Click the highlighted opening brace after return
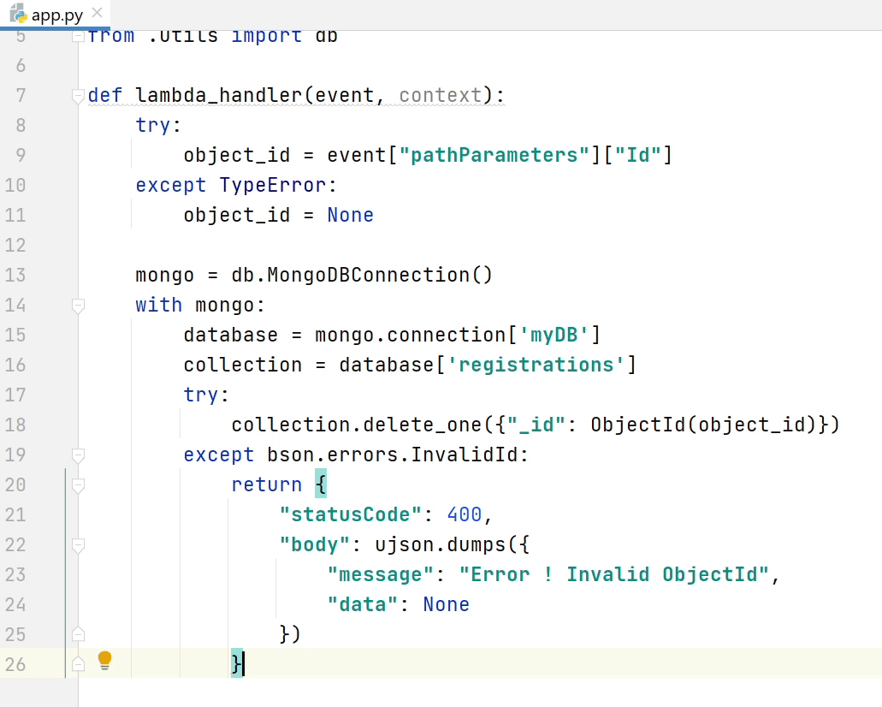Screen dimensions: 882x707 [x=321, y=484]
